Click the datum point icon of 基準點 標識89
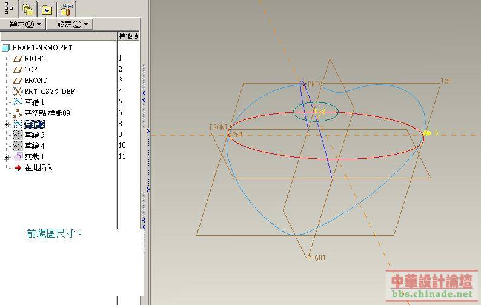 [18, 113]
